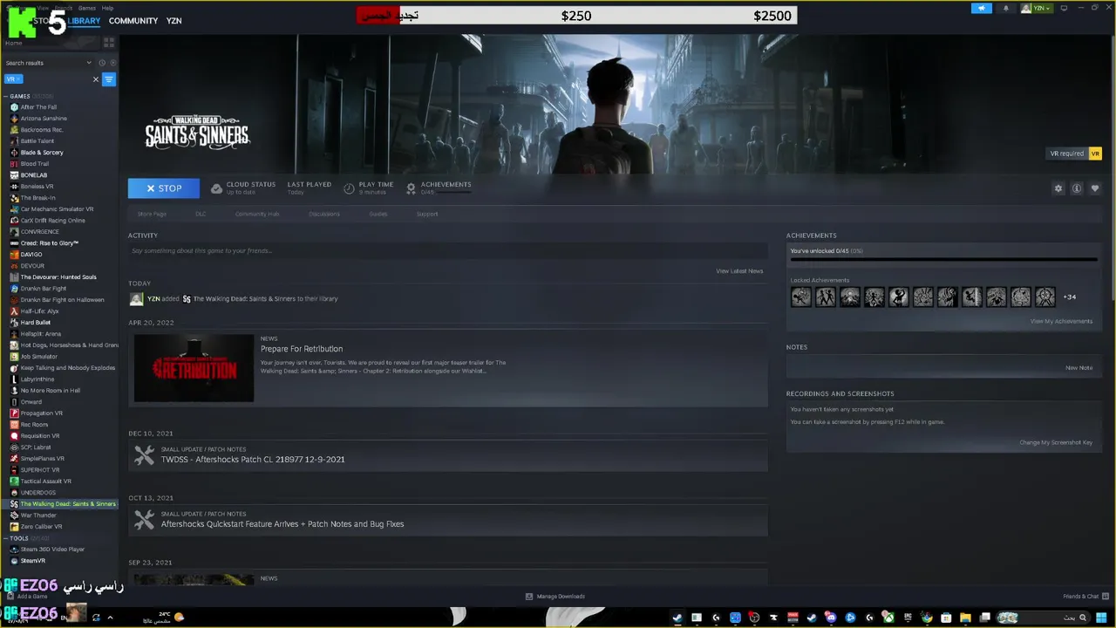Click the blue announcements megaphone button
The image size is (1116, 628).
(981, 8)
